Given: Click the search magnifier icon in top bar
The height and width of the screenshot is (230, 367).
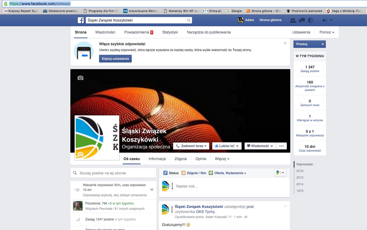Looking at the screenshot, I should (x=189, y=20).
